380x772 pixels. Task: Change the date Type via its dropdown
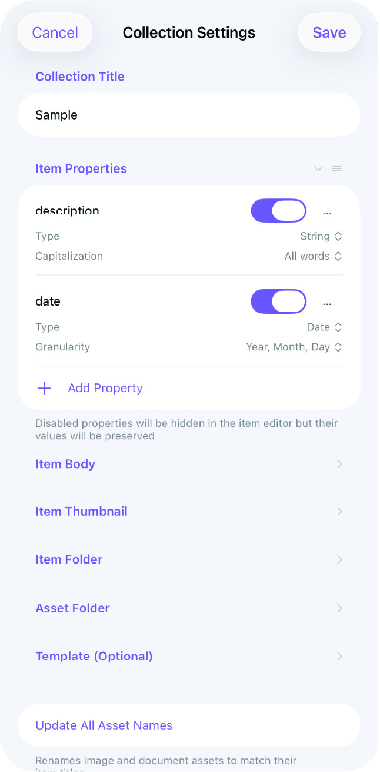pyautogui.click(x=324, y=327)
